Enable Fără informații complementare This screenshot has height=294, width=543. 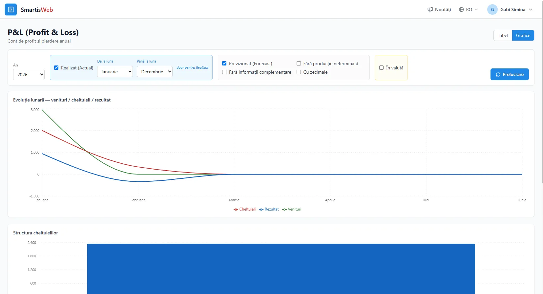(224, 72)
